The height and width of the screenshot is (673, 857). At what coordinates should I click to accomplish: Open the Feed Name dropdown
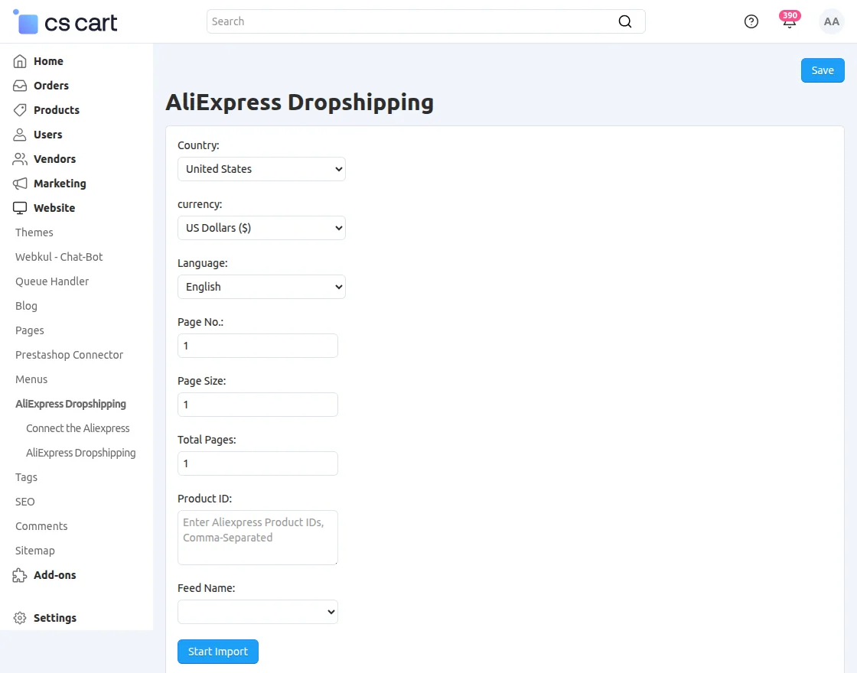point(257,612)
